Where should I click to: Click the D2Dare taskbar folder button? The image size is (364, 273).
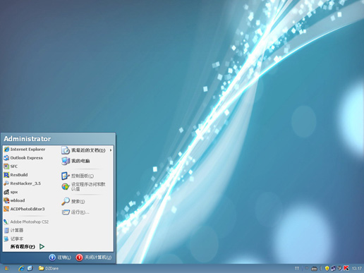click(x=49, y=268)
